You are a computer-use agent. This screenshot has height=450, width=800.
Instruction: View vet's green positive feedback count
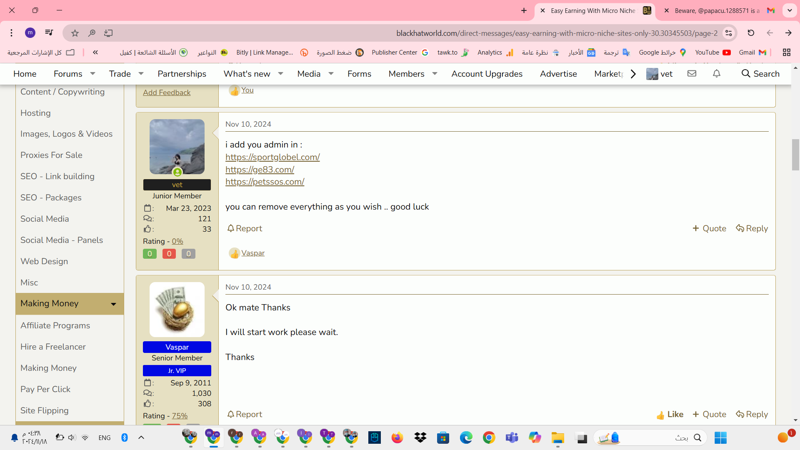coord(150,254)
